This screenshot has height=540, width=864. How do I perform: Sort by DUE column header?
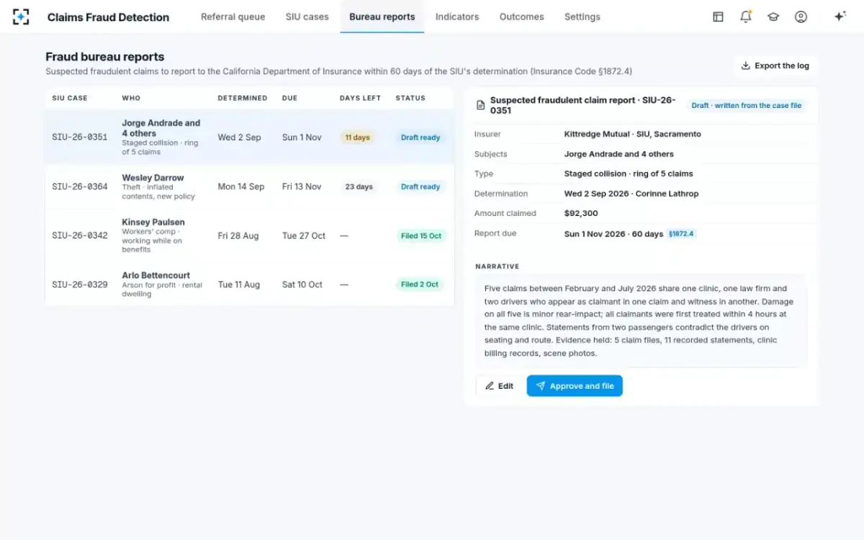289,98
